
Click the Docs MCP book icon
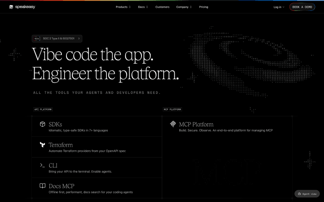click(x=42, y=186)
